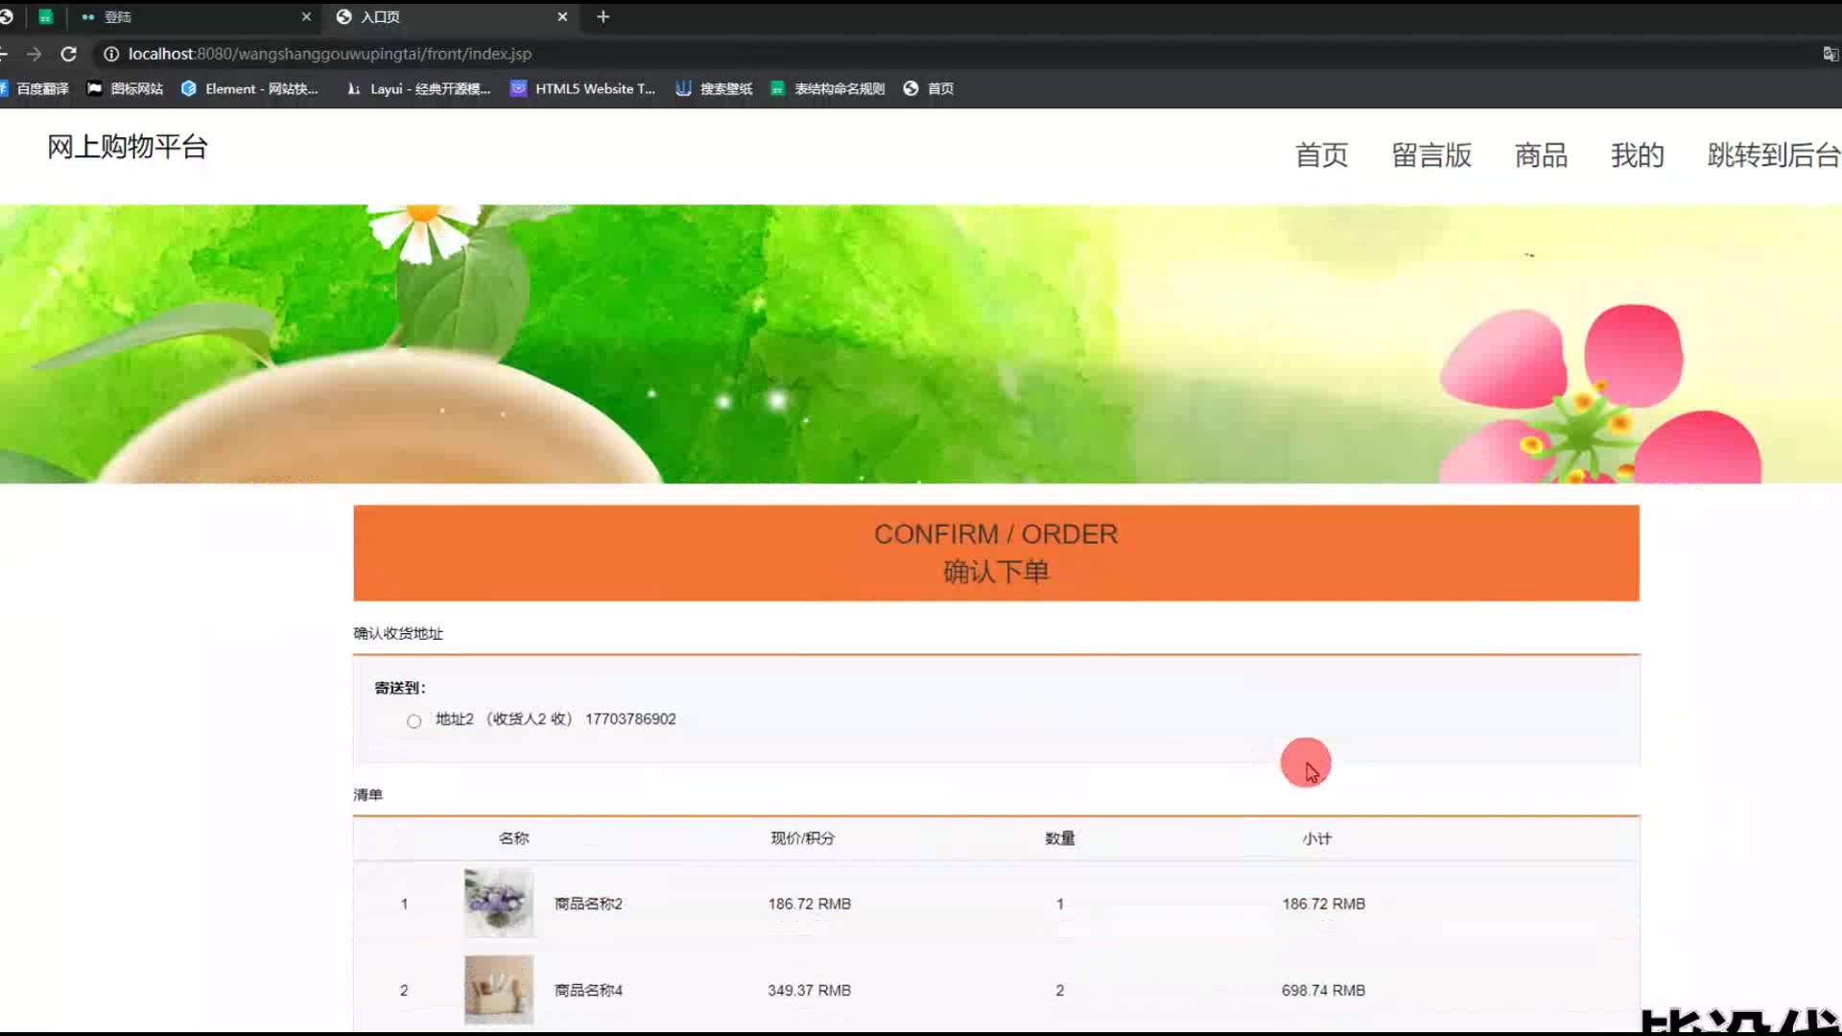Go to 首页 in site navigation
This screenshot has height=1036, width=1842.
(1321, 154)
